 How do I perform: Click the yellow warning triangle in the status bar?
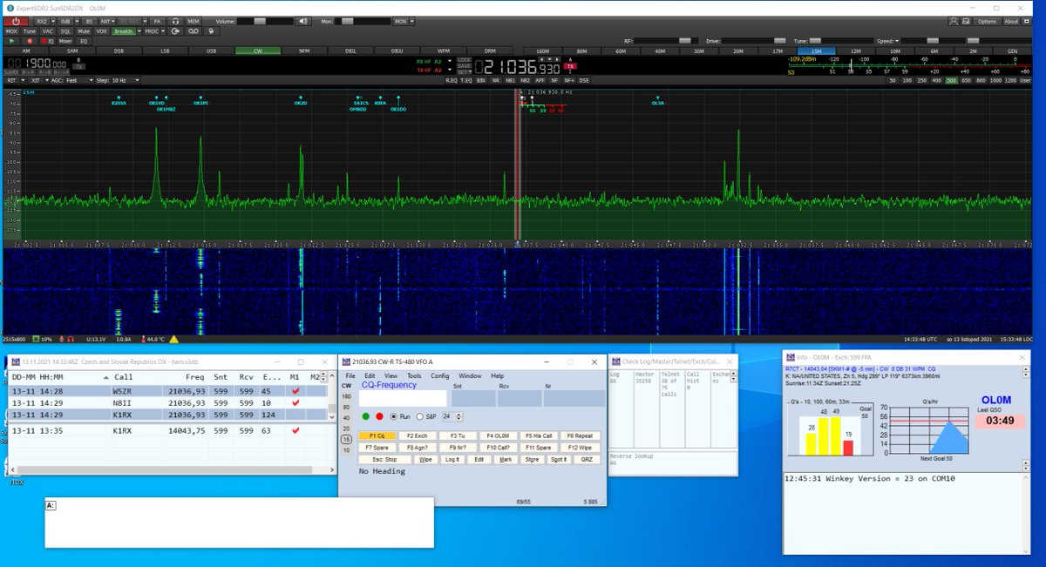point(173,339)
